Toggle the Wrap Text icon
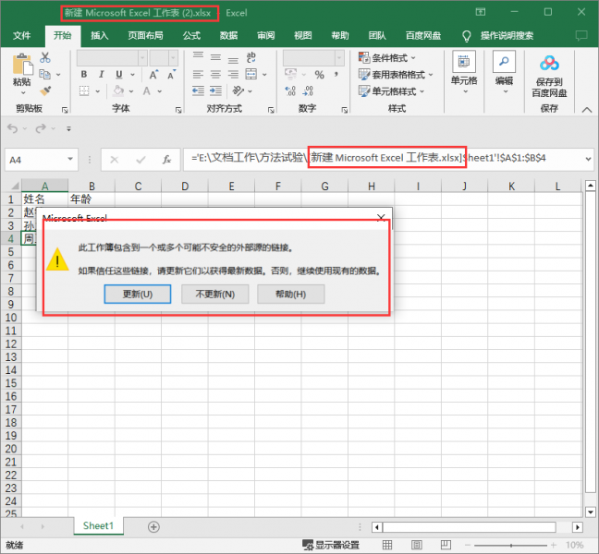The width and height of the screenshot is (599, 554). (251, 57)
